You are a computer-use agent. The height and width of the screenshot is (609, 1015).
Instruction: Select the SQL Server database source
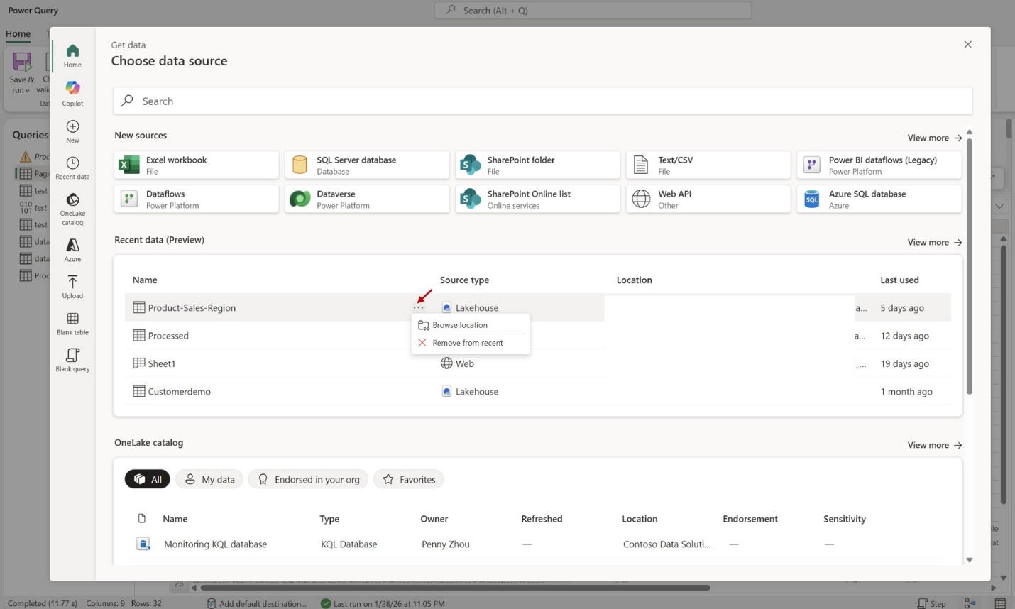(366, 165)
